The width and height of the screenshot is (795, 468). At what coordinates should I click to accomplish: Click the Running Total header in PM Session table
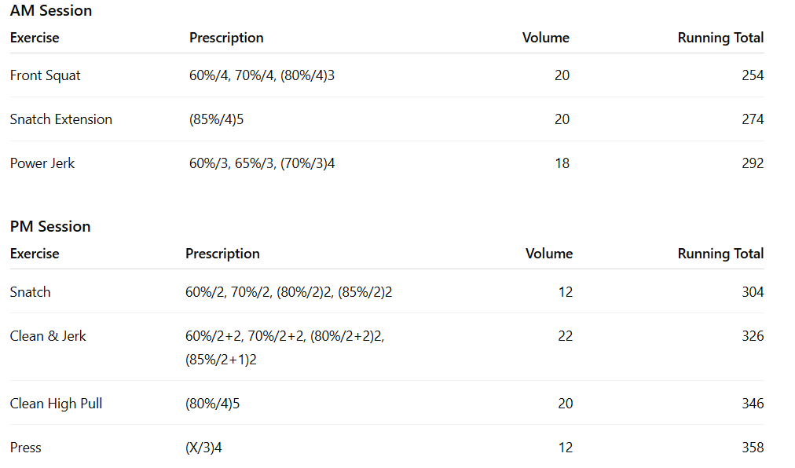pyautogui.click(x=720, y=254)
